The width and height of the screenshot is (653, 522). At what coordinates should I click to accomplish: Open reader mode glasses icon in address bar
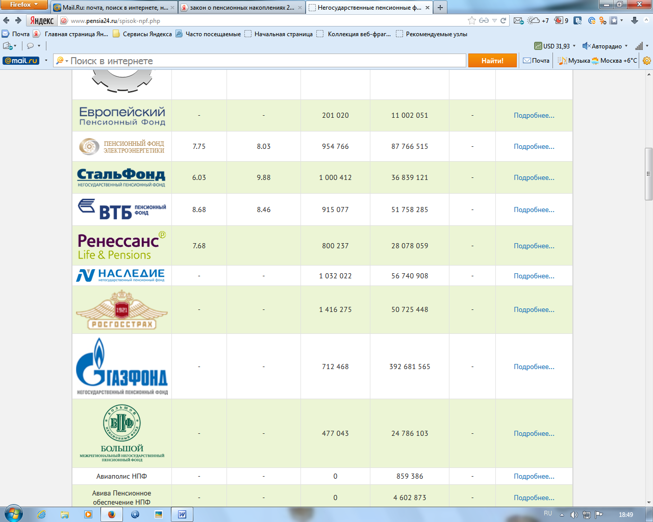point(484,20)
